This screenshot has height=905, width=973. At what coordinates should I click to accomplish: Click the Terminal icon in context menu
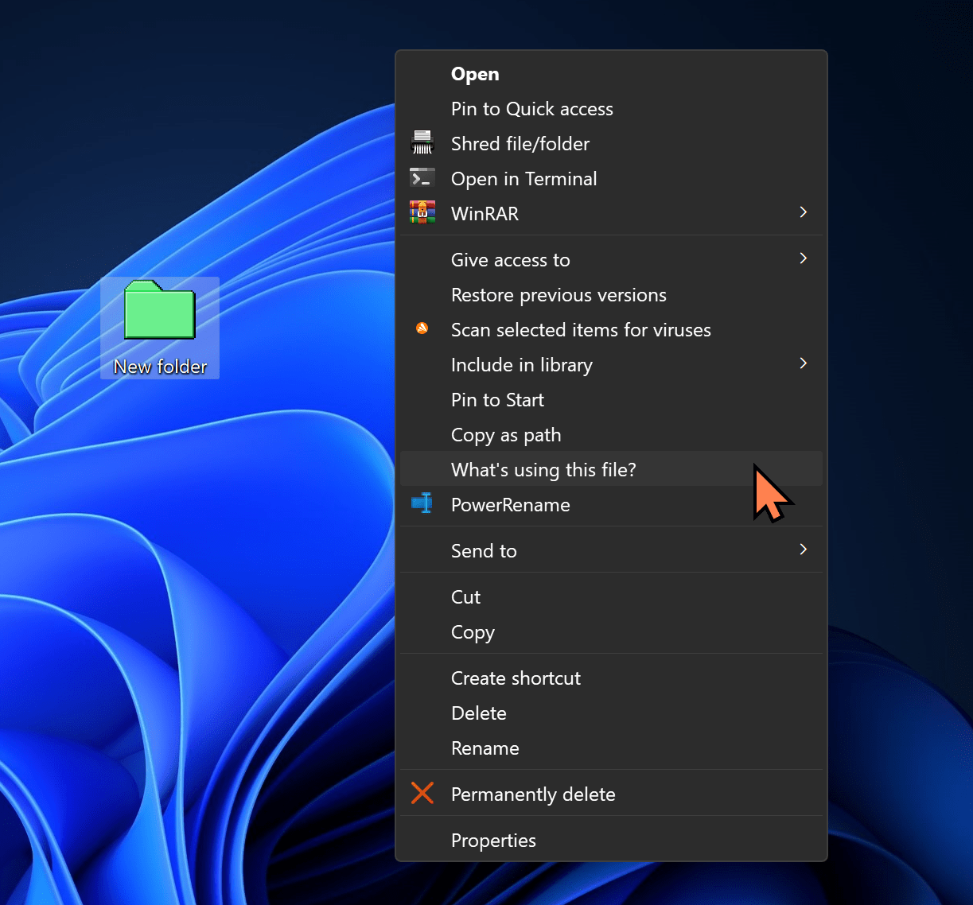coord(422,178)
